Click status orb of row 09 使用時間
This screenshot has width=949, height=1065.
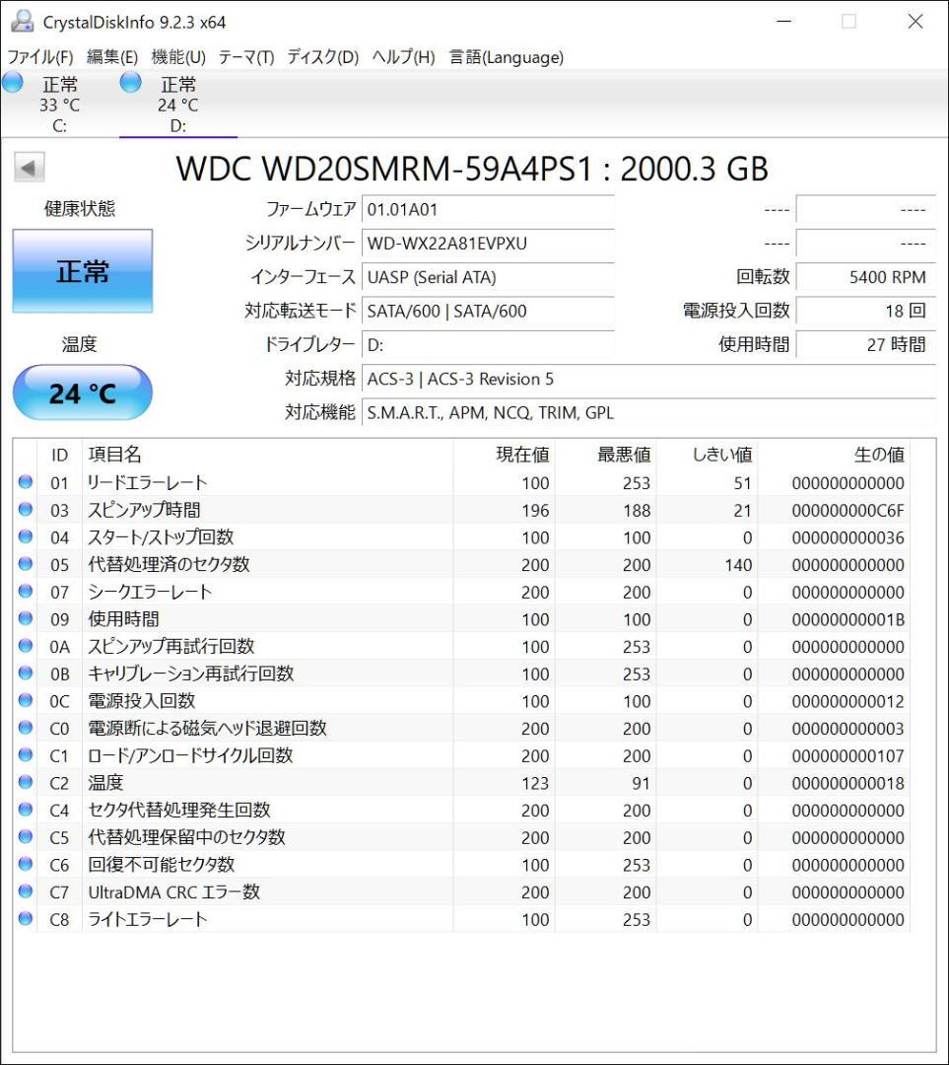(26, 618)
